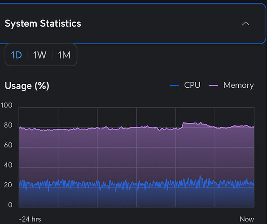Click the 0 y-axis label
267x224 pixels.
click(x=10, y=205)
